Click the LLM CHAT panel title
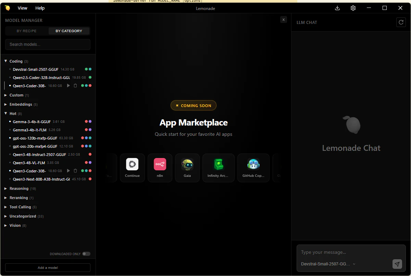411x276 pixels. [307, 23]
